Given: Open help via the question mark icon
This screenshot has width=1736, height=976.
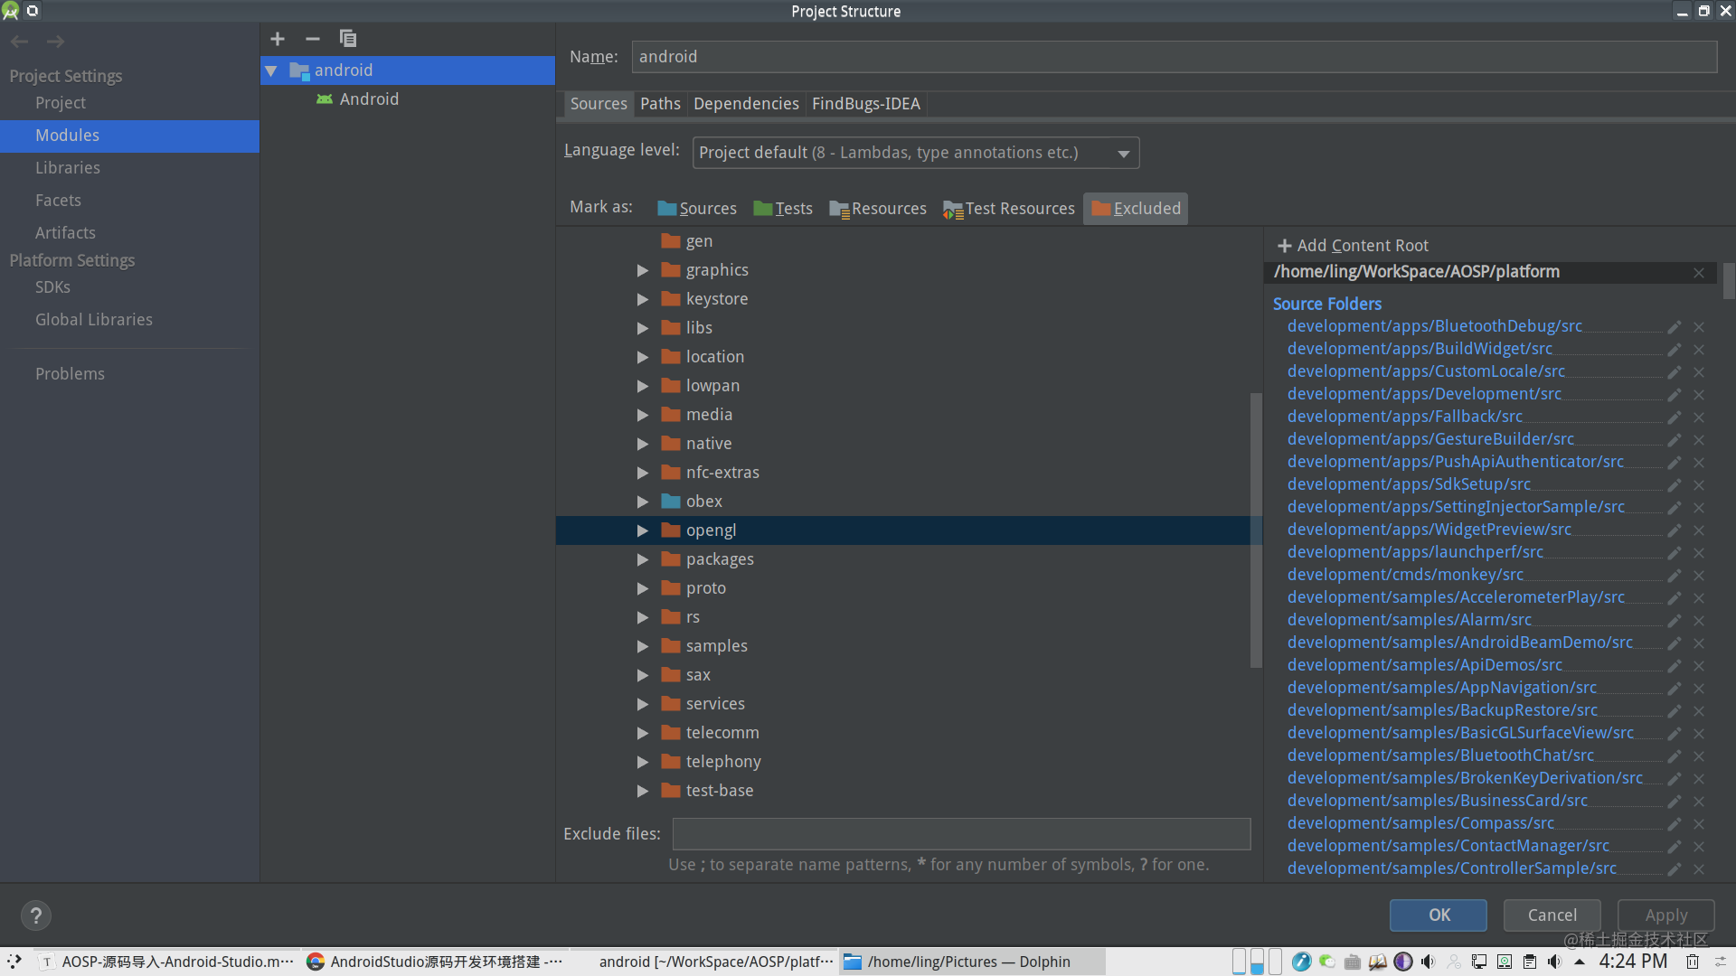Looking at the screenshot, I should [36, 915].
